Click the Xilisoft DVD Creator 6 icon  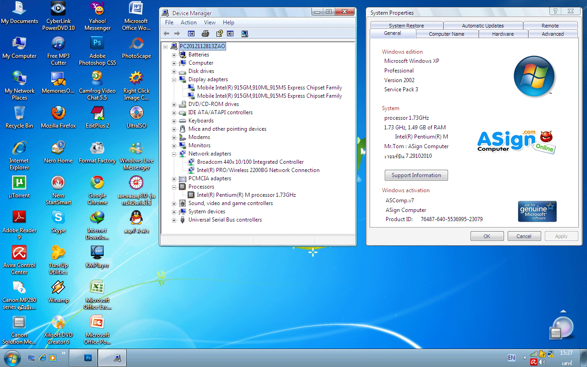pyautogui.click(x=58, y=330)
